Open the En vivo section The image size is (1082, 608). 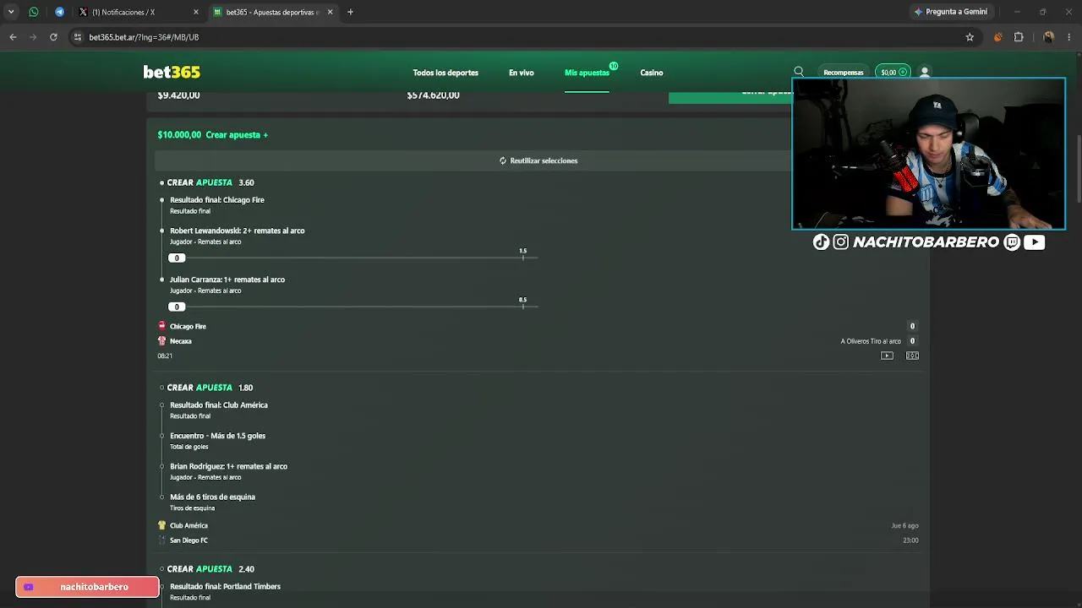point(522,73)
